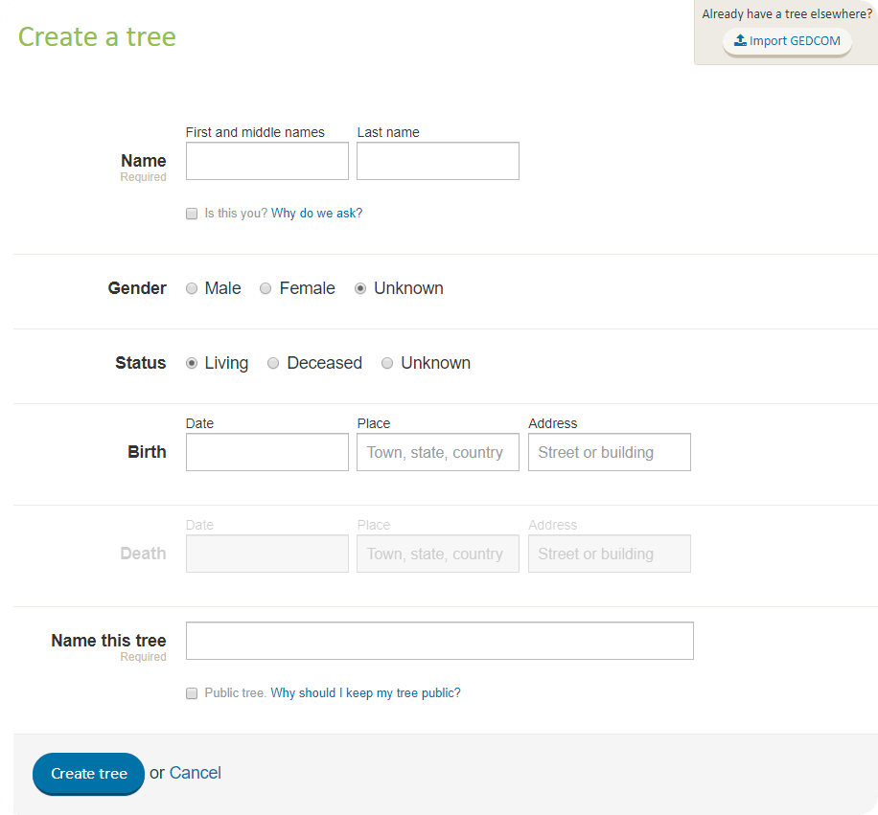
Task: Choose Unknown gender option
Action: 360,288
